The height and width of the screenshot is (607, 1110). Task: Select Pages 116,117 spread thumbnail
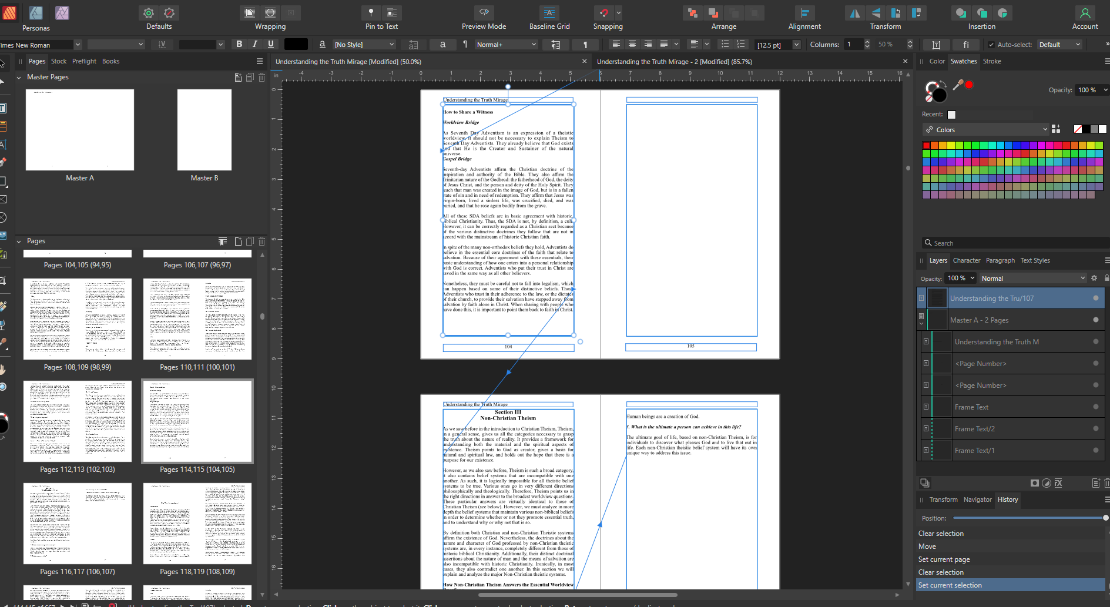(78, 524)
